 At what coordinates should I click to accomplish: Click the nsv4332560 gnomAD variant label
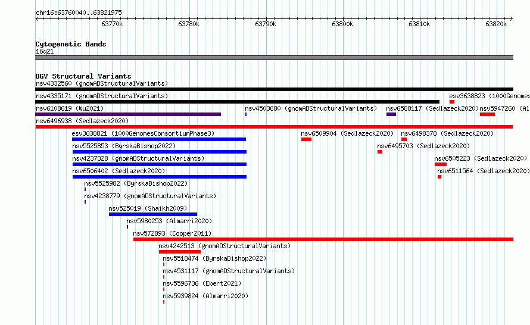click(102, 83)
